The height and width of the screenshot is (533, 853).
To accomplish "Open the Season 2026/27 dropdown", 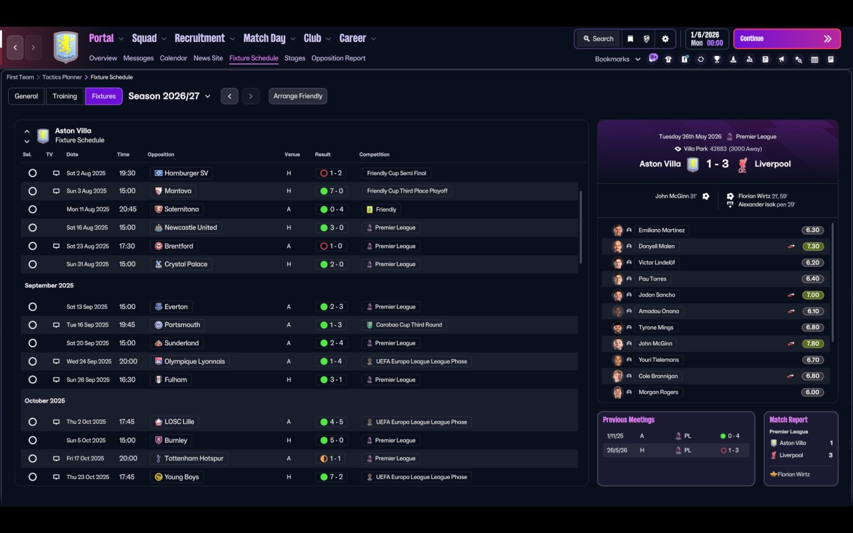I will pyautogui.click(x=169, y=96).
